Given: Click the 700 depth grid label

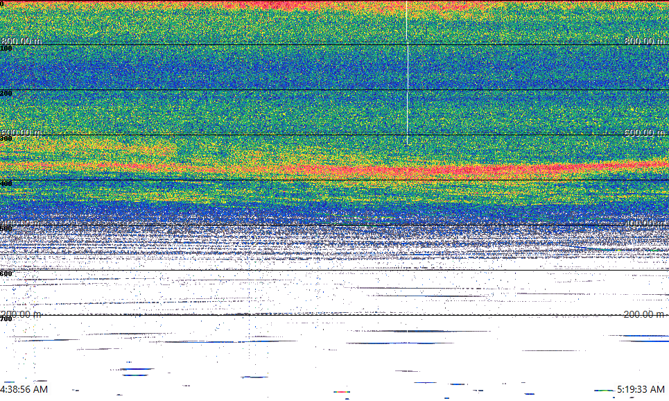Looking at the screenshot, I should [x=6, y=318].
